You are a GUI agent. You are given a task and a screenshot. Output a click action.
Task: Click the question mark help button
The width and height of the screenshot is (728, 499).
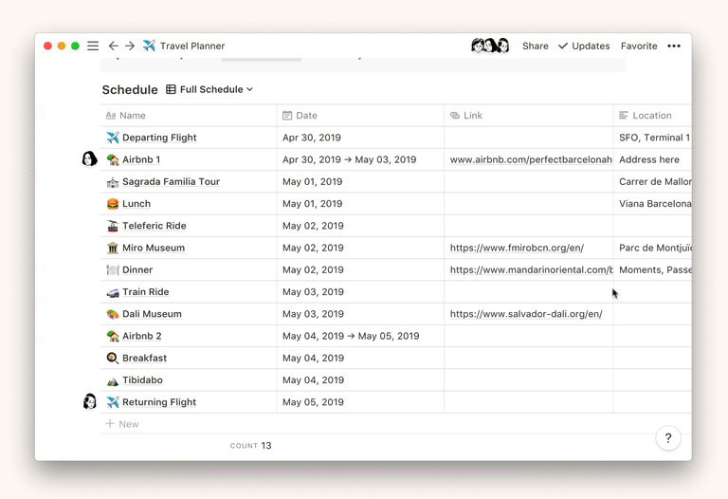click(x=667, y=438)
